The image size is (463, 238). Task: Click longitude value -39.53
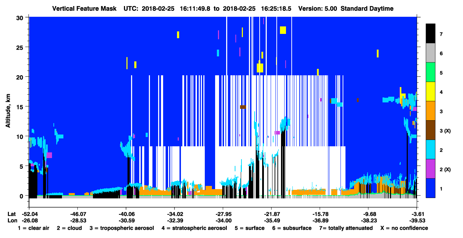tap(417, 221)
